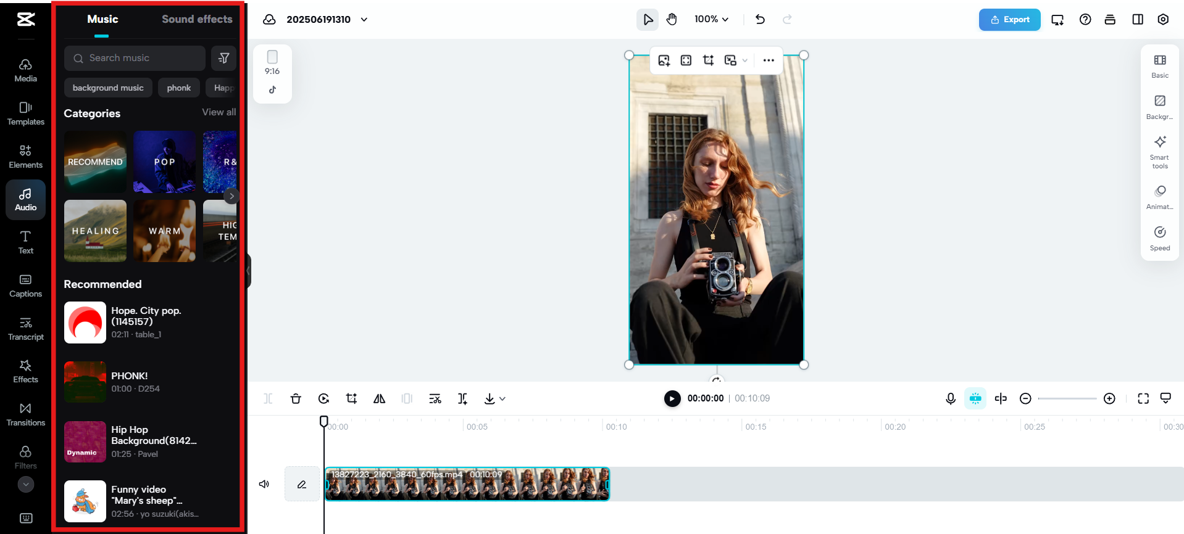Filter by background music tag
Image resolution: width=1184 pixels, height=534 pixels.
(108, 88)
